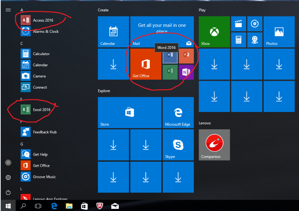Image resolution: width=299 pixels, height=211 pixels.
Task: Open the Movies & TV clapperboard tile
Action: point(239,24)
